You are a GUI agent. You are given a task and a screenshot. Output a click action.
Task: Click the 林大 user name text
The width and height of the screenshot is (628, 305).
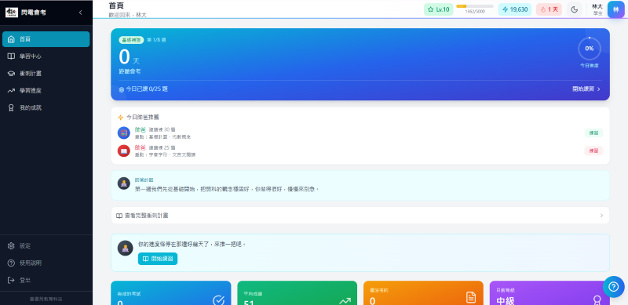pyautogui.click(x=597, y=7)
